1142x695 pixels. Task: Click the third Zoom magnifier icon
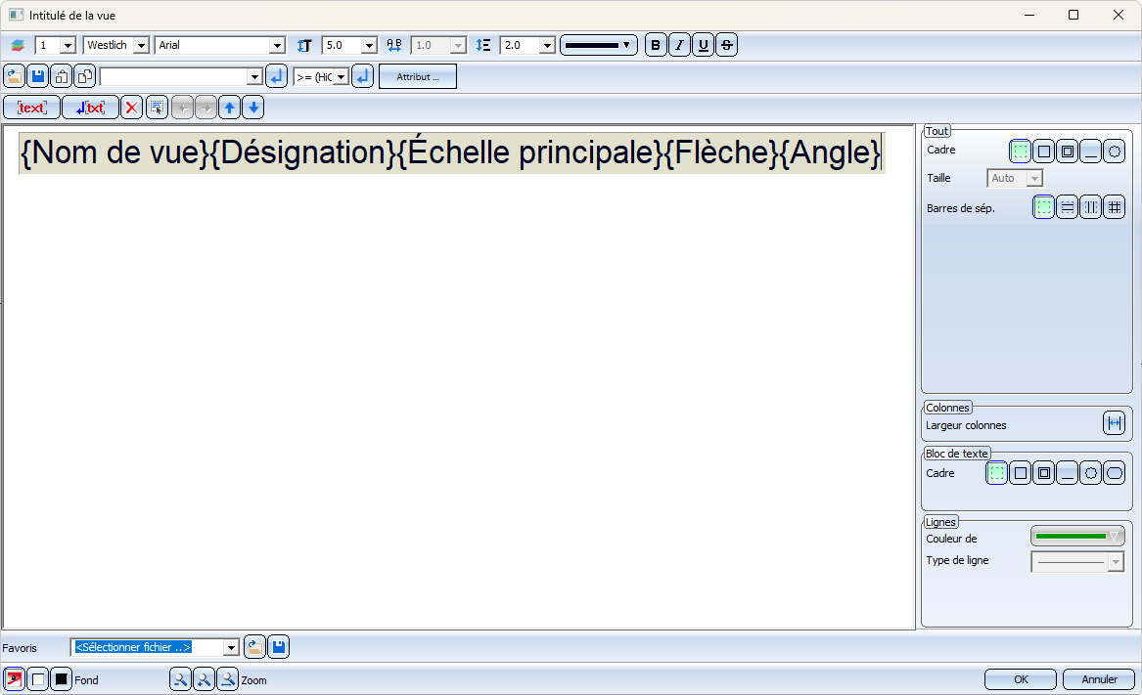pyautogui.click(x=227, y=679)
